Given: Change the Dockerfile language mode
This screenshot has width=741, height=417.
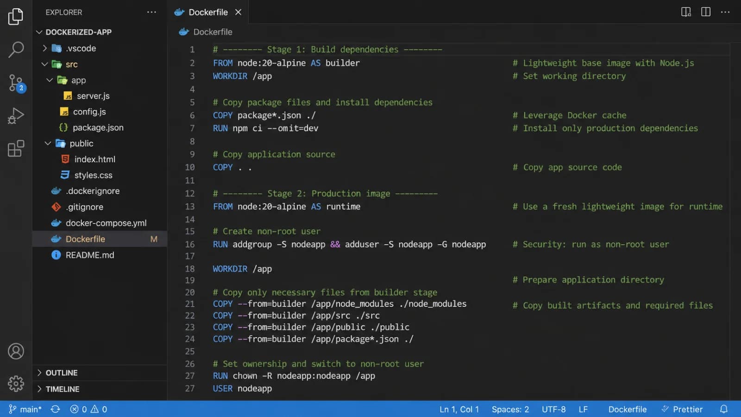Looking at the screenshot, I should click(x=628, y=409).
